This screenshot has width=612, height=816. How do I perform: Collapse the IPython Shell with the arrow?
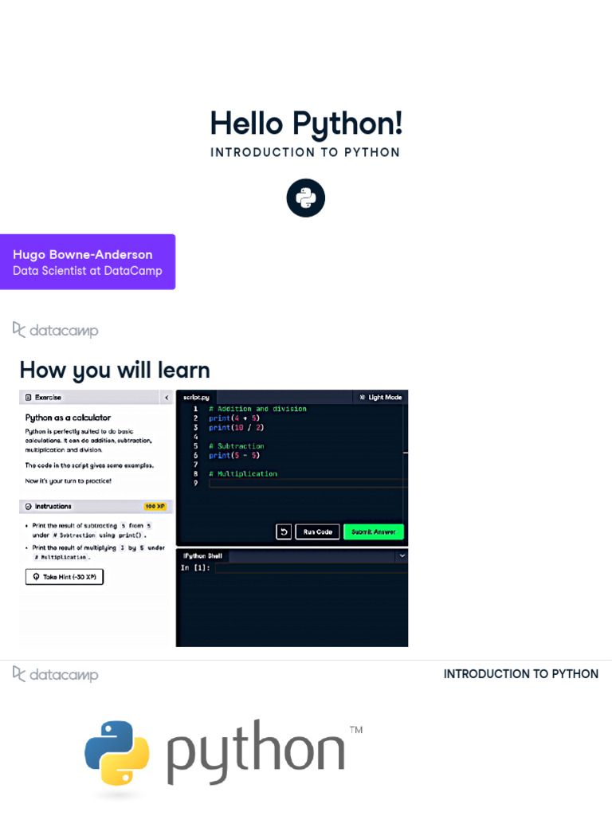[x=402, y=555]
